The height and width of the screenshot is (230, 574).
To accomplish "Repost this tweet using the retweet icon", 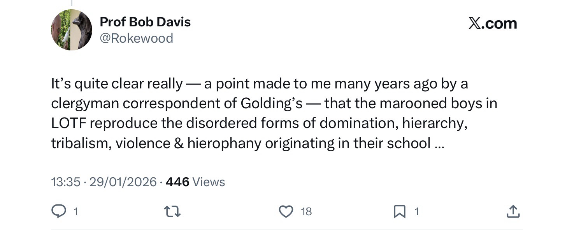I will click(172, 211).
